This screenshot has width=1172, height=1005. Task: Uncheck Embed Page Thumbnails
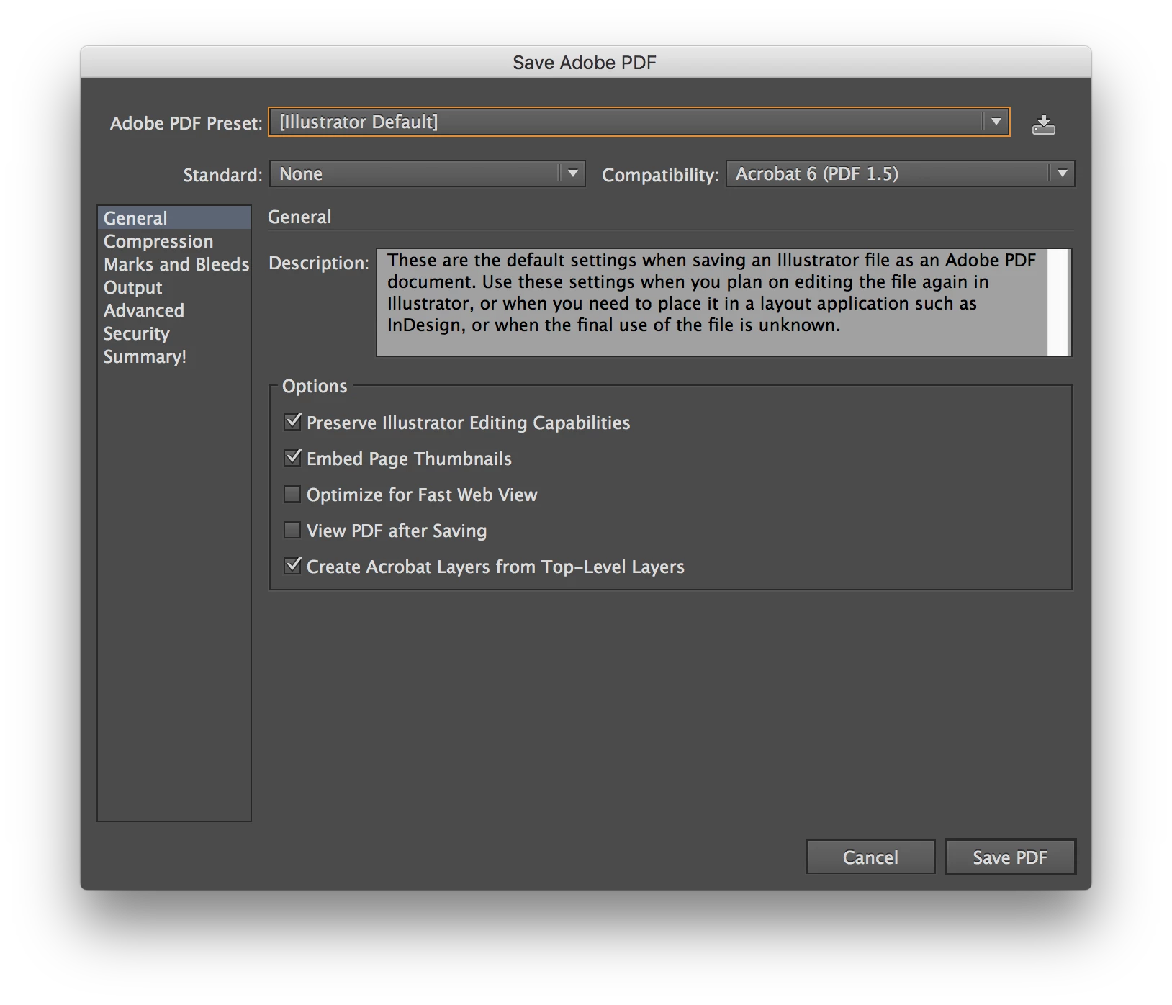coord(292,458)
